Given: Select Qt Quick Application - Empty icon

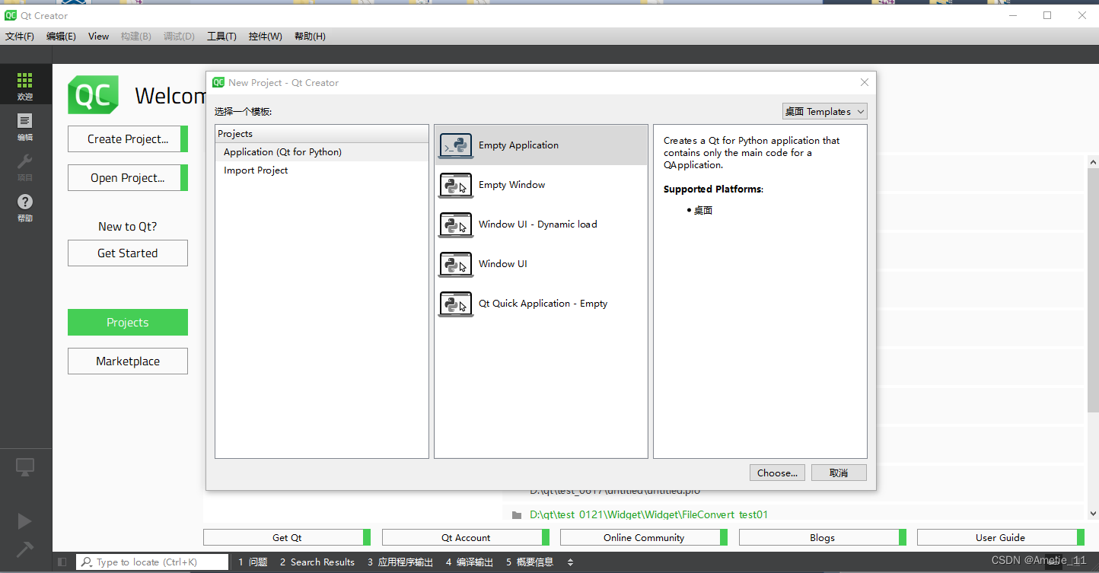Looking at the screenshot, I should 456,304.
